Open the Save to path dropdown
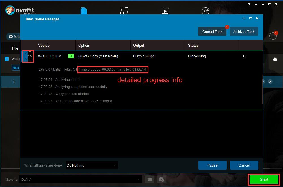The height and width of the screenshot is (187, 283). 139,179
